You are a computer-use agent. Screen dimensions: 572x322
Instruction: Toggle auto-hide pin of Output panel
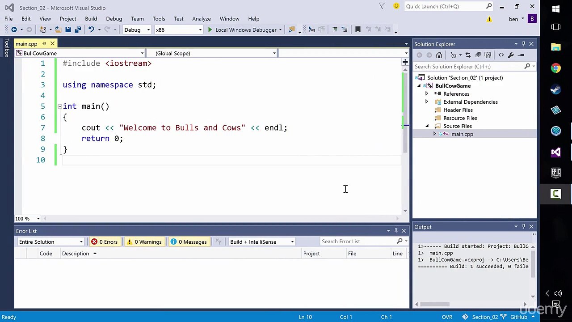coord(524,227)
